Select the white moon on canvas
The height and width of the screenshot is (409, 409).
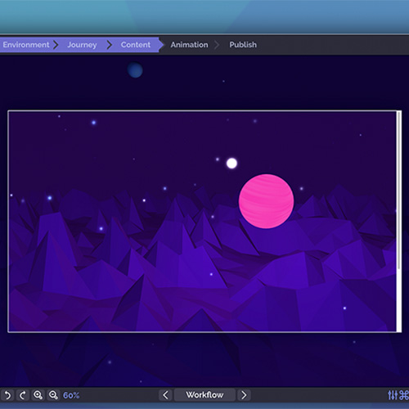(x=231, y=164)
